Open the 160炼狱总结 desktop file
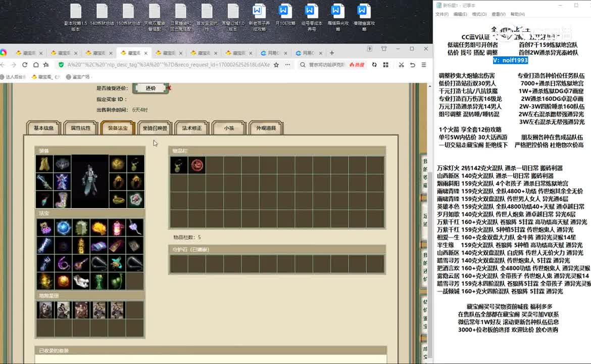This screenshot has width=591, height=364. point(128,15)
